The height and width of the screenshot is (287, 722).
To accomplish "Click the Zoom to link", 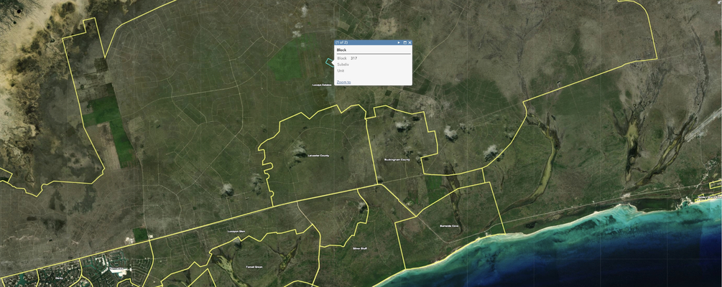I will click(343, 83).
